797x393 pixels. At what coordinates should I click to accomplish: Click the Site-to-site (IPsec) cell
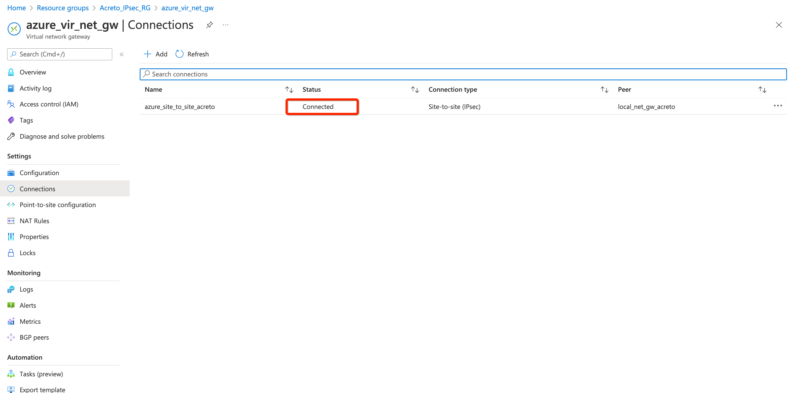pyautogui.click(x=455, y=106)
